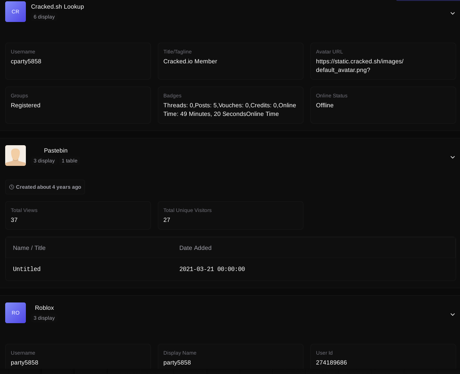Click the RO Roblox module icon

[x=16, y=313]
